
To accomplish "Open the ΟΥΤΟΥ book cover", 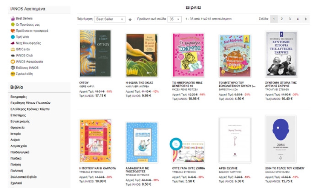I will point(95,53).
